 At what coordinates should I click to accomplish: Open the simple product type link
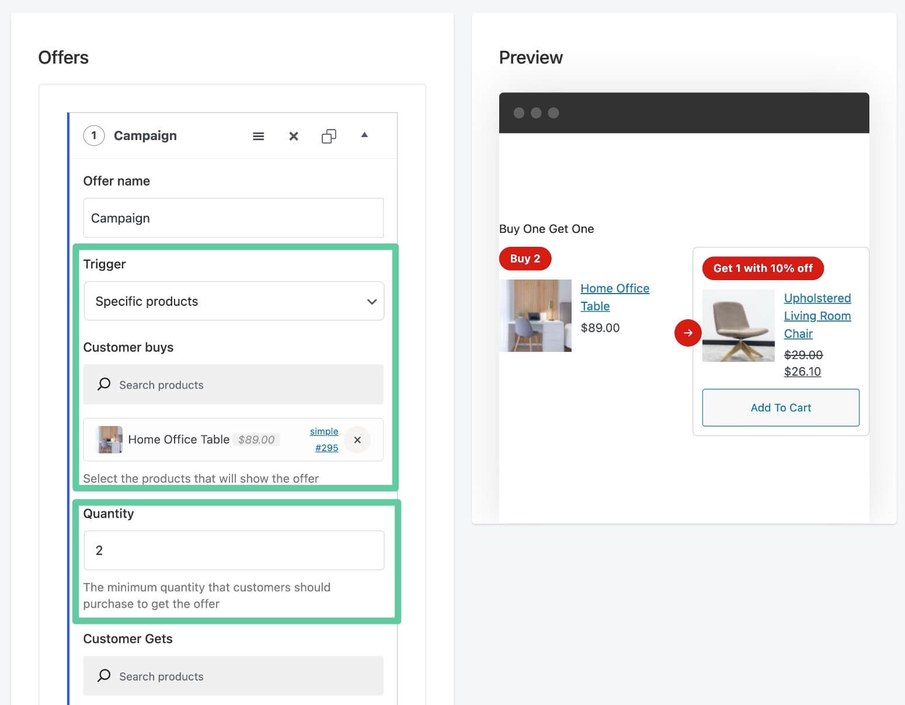(324, 431)
